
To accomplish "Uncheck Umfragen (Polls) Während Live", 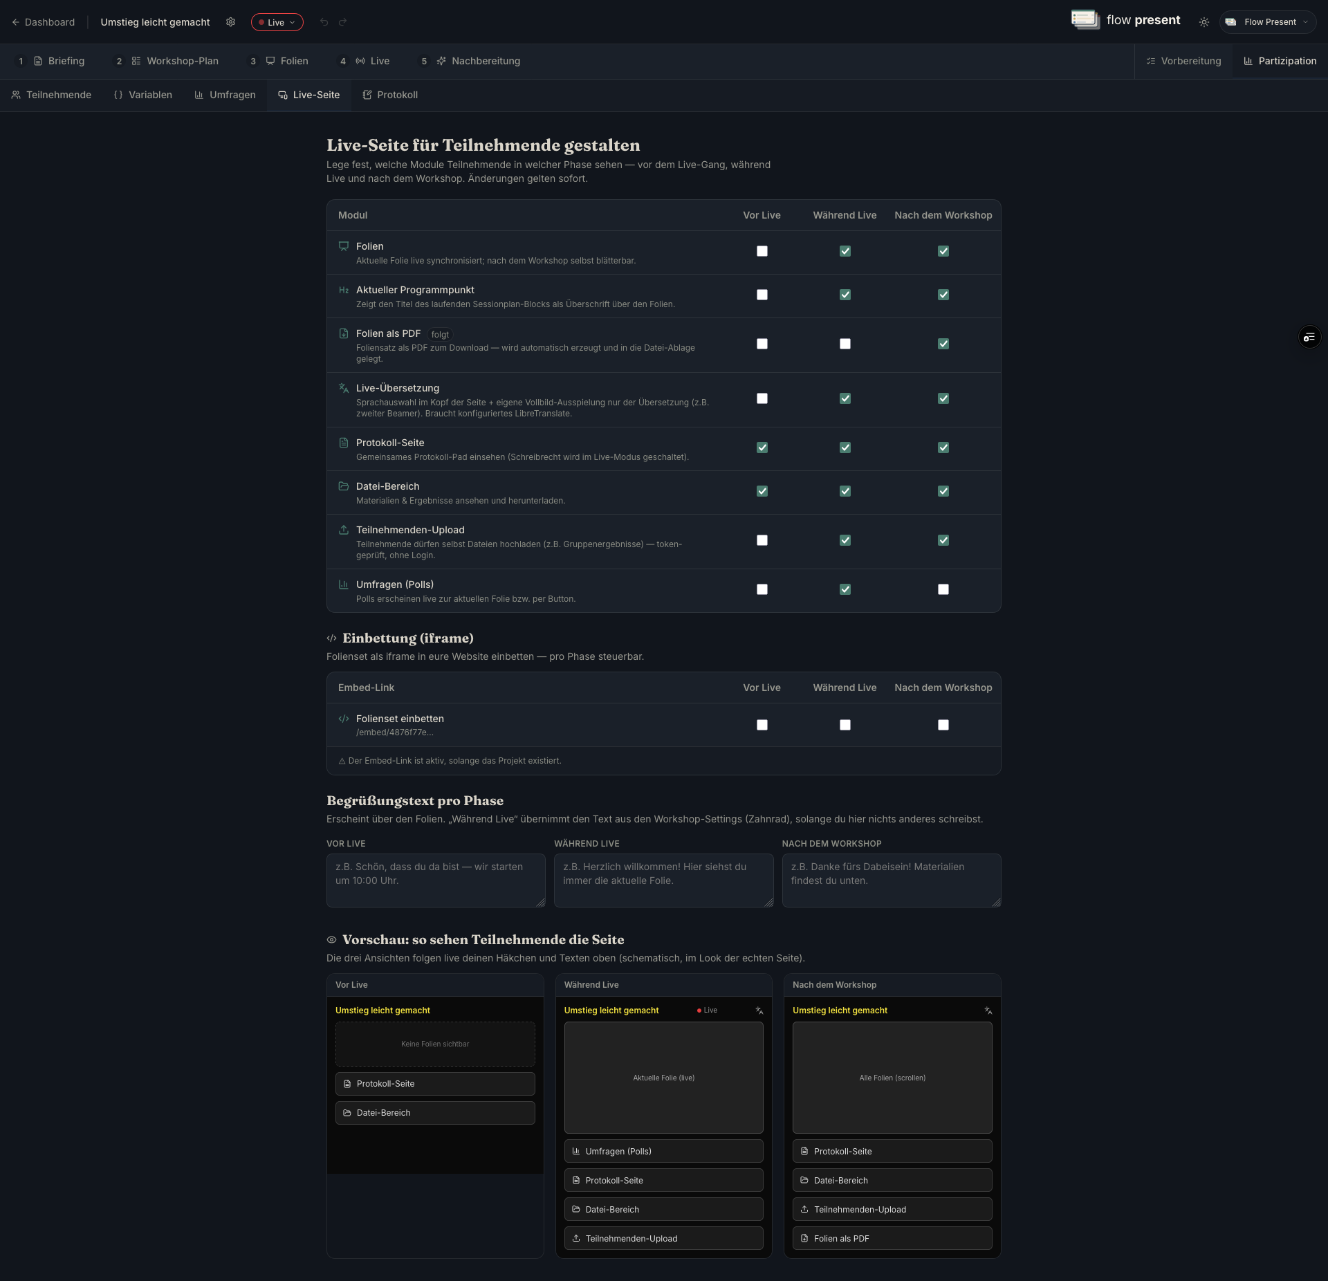I will pyautogui.click(x=845, y=589).
